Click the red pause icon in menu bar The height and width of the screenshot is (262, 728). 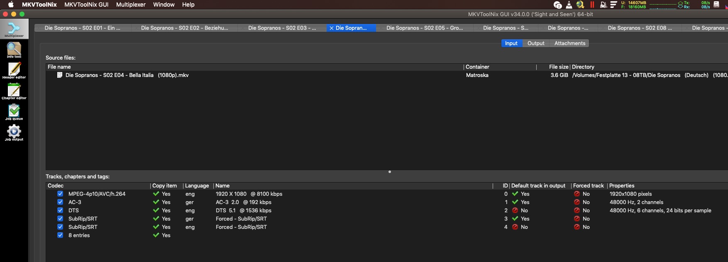[x=592, y=5]
